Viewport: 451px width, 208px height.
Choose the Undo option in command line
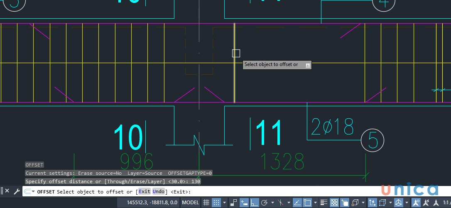pos(158,191)
